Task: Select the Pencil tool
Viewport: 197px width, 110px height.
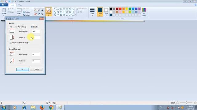Action: (35, 10)
